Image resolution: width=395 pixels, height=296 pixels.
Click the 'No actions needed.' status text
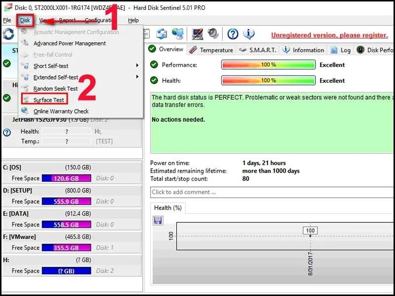pos(178,119)
